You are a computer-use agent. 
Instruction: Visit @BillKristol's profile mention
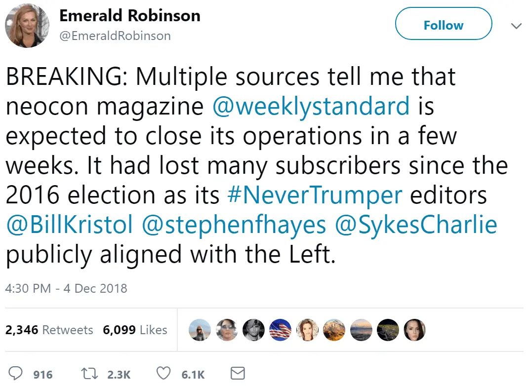(70, 225)
